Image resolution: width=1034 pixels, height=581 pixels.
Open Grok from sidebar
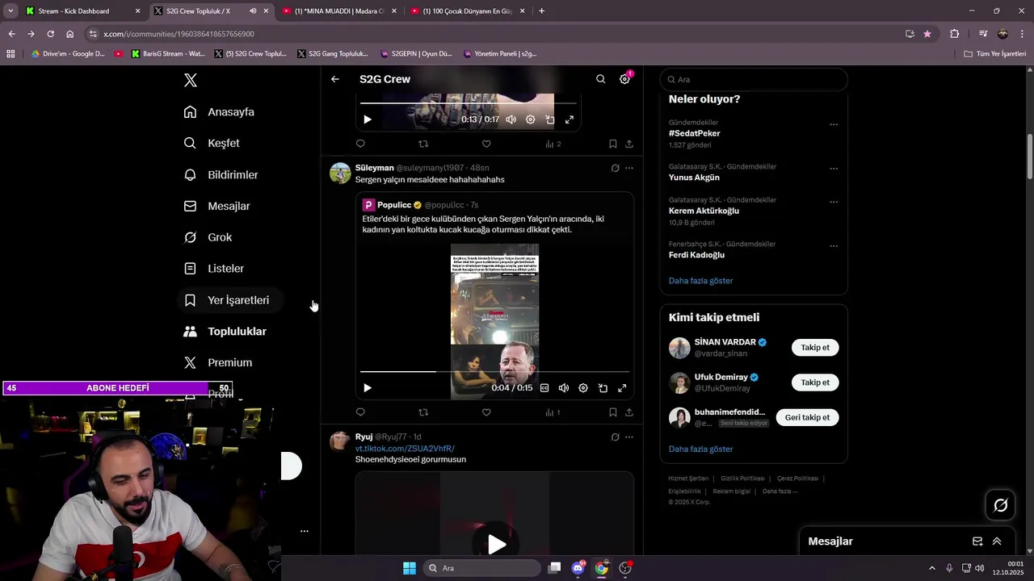tap(208, 237)
